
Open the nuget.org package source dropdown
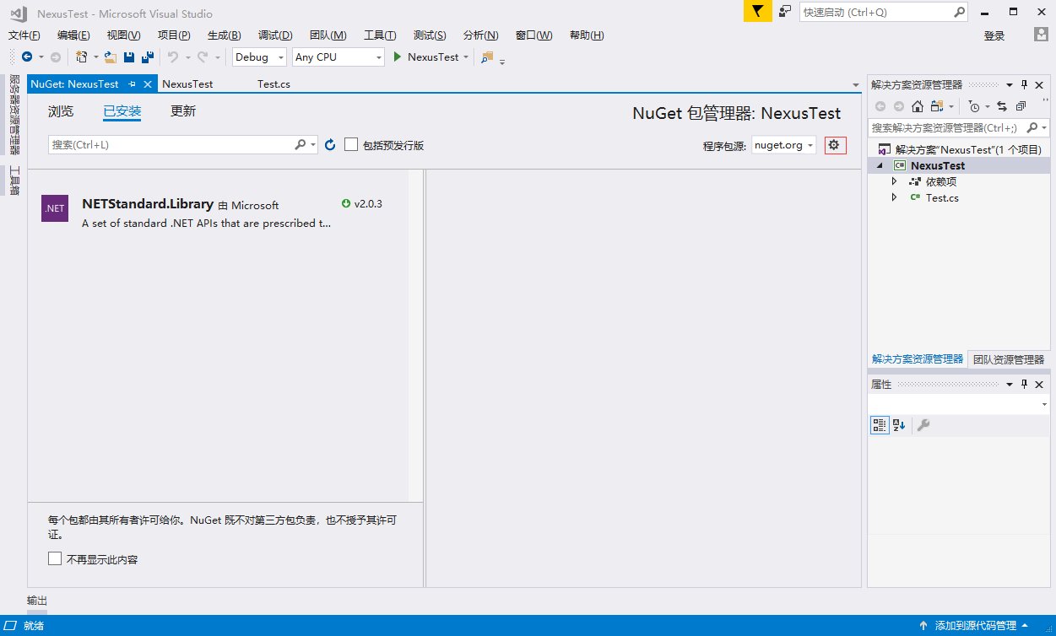click(x=784, y=145)
